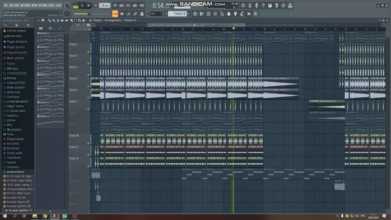This screenshot has height=220, width=391.
Task: Click the download arrow icon in top toolbar
Action: pos(290,5)
